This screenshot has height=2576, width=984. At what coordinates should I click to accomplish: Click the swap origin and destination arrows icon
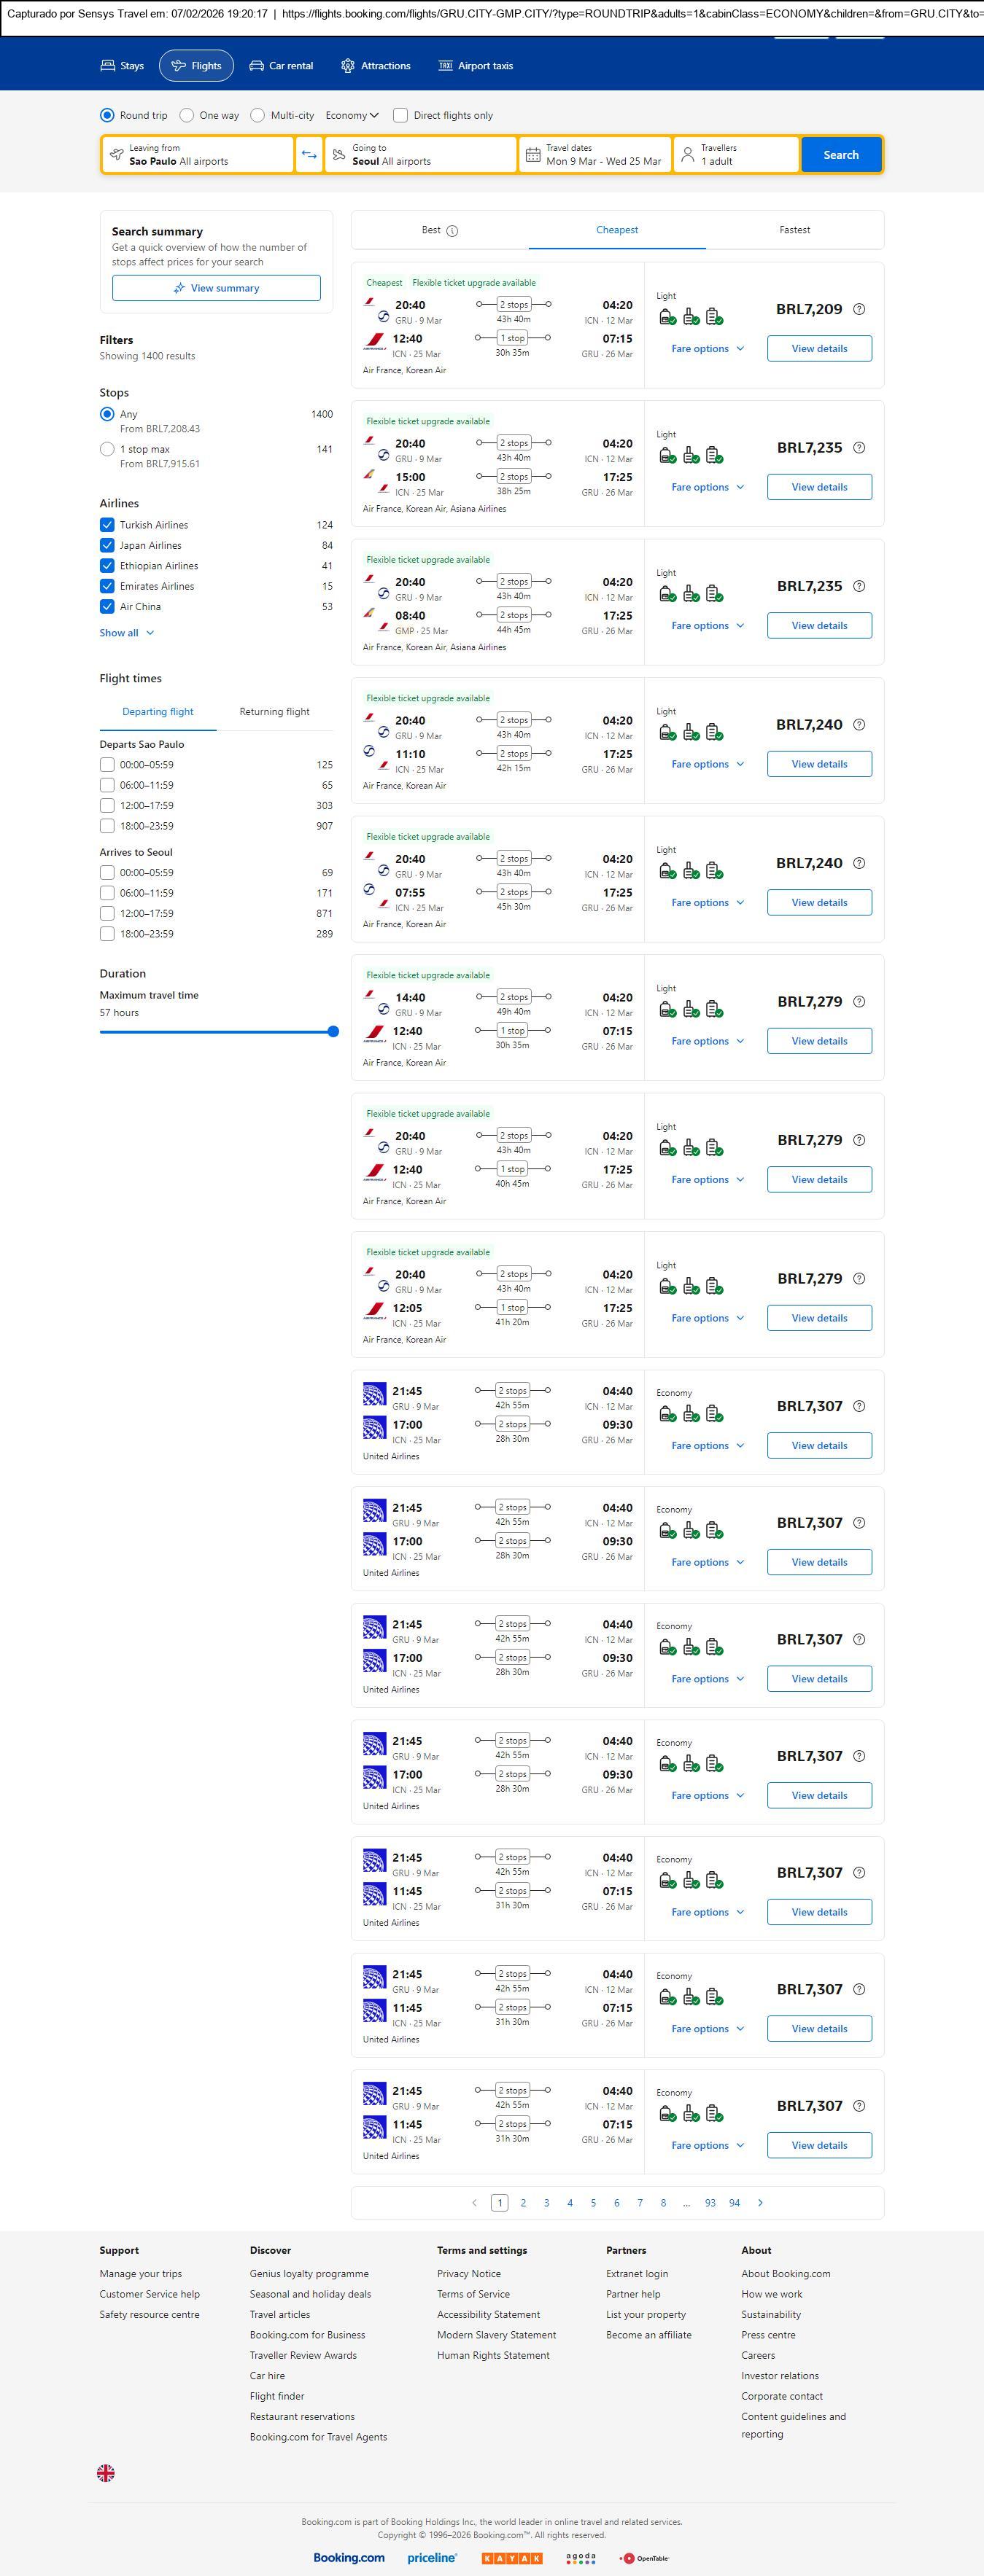[x=309, y=155]
